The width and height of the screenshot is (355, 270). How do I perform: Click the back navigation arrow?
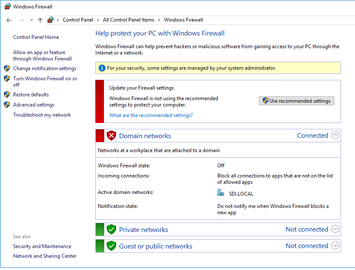9,20
